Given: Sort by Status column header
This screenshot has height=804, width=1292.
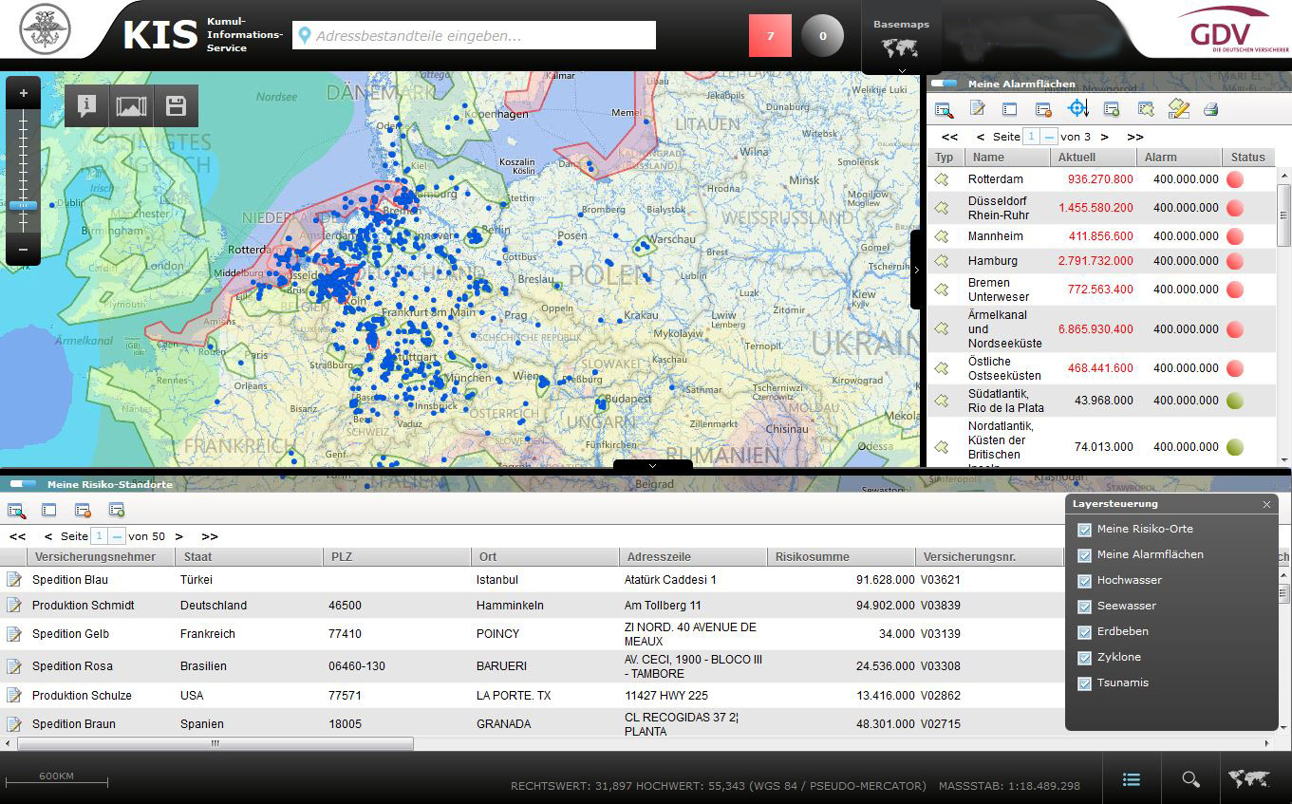Looking at the screenshot, I should coord(1247,158).
